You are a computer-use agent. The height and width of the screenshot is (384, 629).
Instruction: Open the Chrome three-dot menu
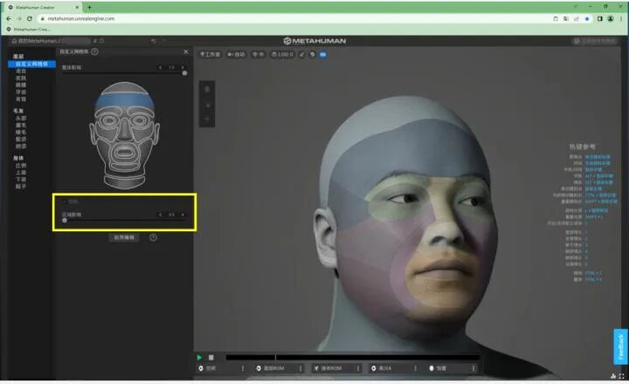point(621,18)
